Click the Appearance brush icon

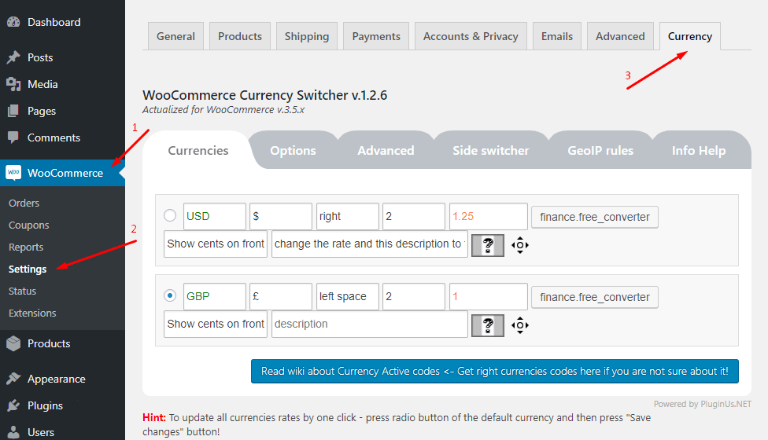click(13, 379)
